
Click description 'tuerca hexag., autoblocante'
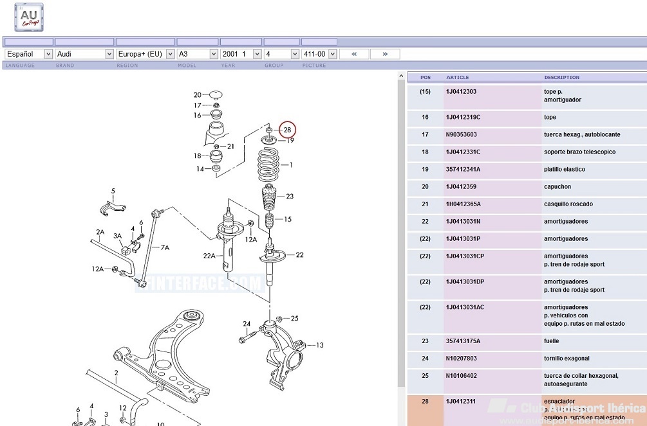tap(582, 135)
